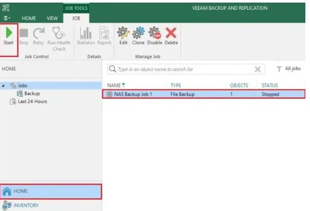310x211 pixels.
Task: Open job Statistics
Action: (86, 37)
